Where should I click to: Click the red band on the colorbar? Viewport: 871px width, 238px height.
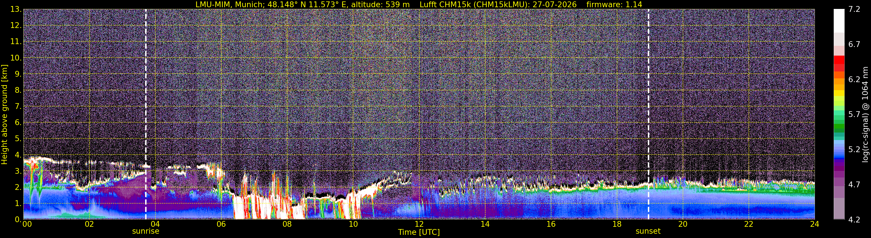click(x=839, y=63)
